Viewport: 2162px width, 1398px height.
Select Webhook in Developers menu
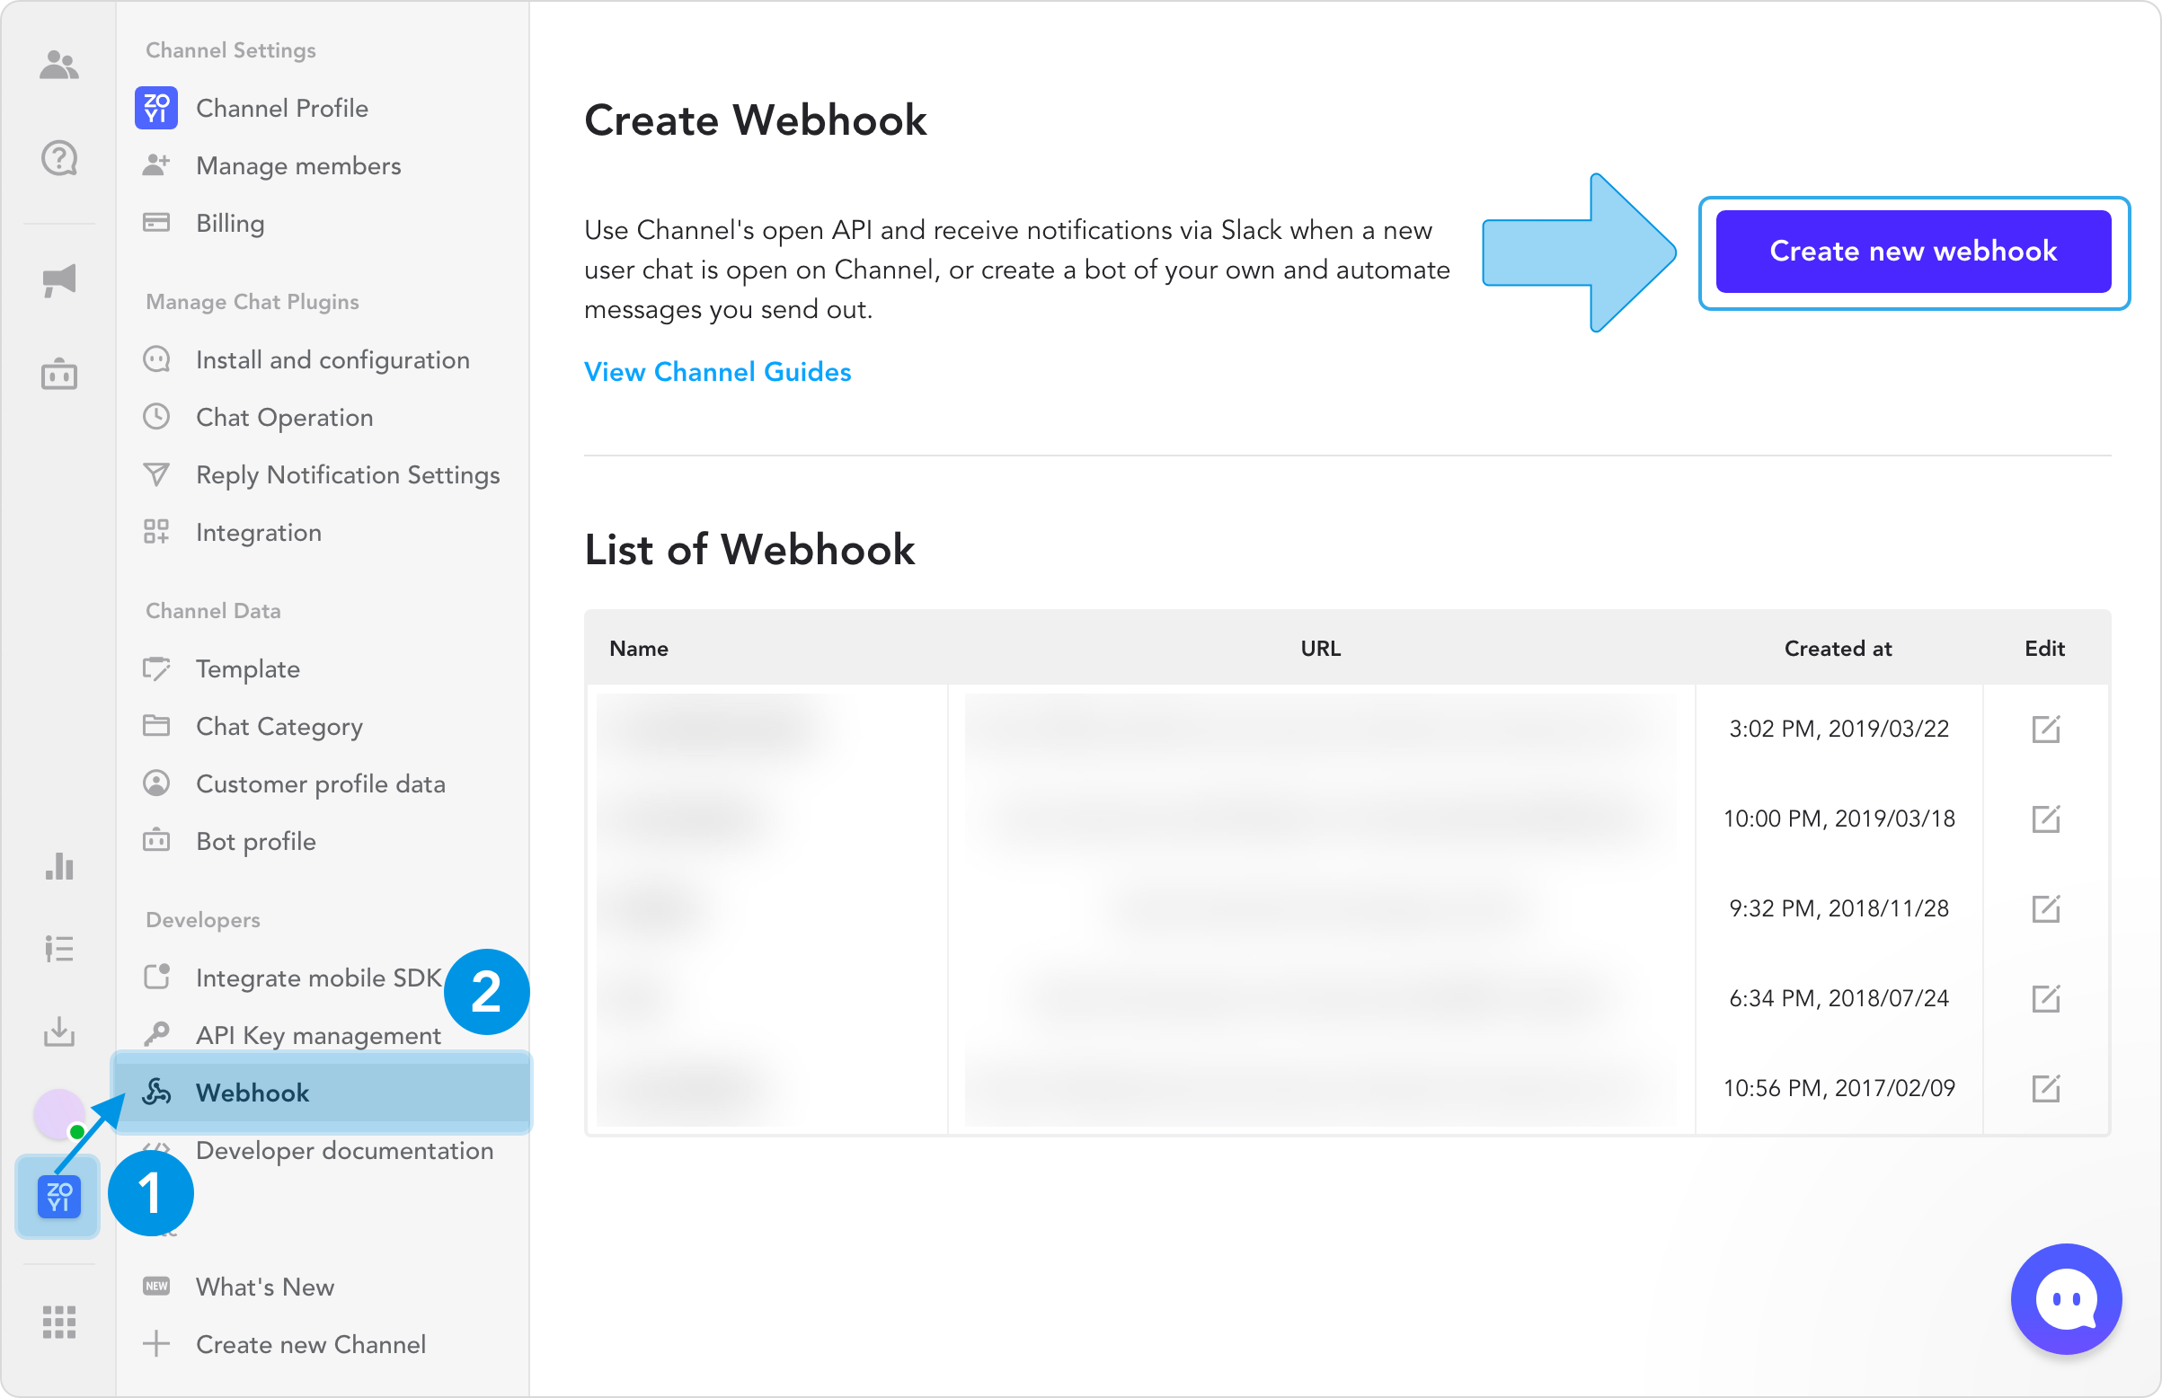(x=253, y=1092)
